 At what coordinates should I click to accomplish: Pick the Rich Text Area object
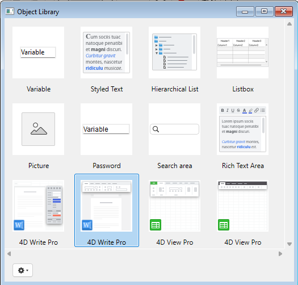point(242,129)
